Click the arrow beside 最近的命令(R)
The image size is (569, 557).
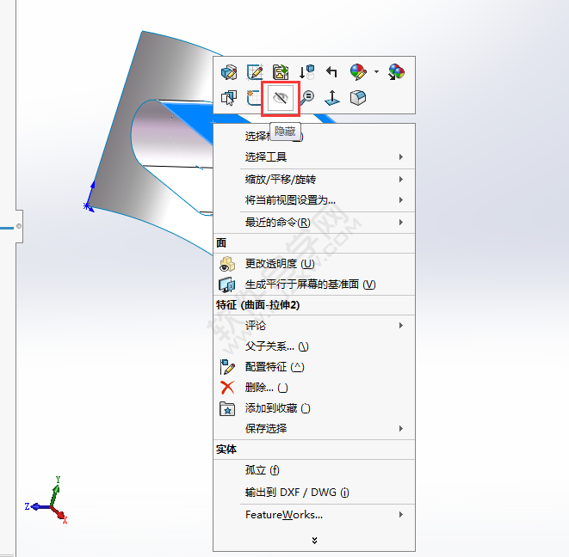click(x=401, y=222)
